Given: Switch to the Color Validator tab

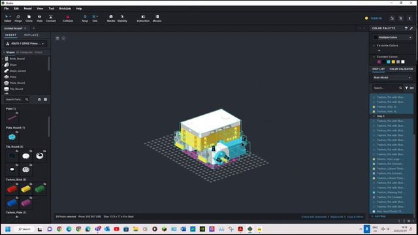Looking at the screenshot, I should (401, 69).
